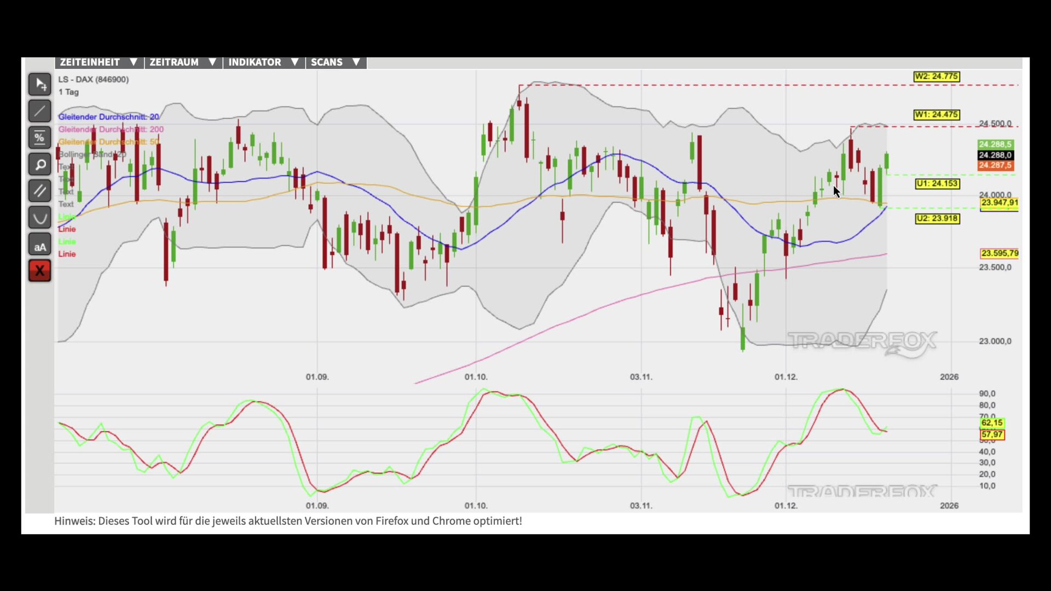This screenshot has width=1051, height=591.
Task: Click the magnifier zoom tool
Action: point(39,164)
